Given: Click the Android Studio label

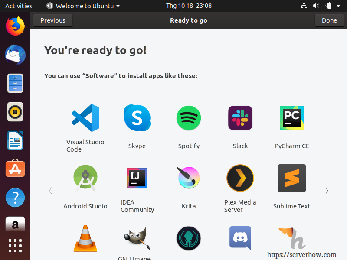Looking at the screenshot, I should [x=85, y=206].
